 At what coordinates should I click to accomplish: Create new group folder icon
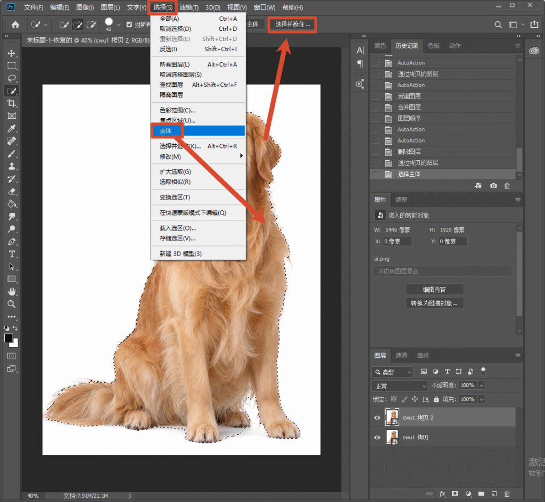481,493
